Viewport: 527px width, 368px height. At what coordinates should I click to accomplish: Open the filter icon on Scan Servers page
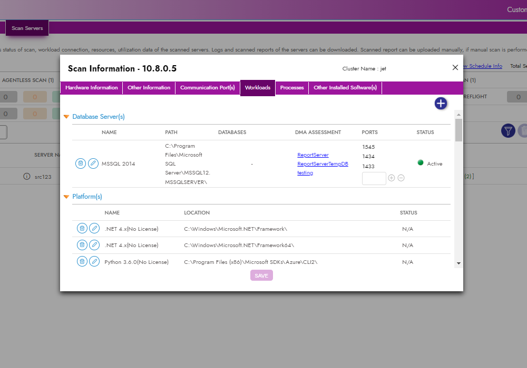[508, 131]
